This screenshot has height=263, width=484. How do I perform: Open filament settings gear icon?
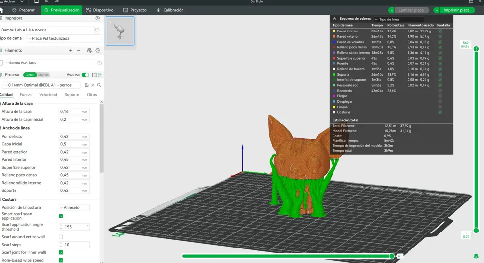click(x=98, y=50)
